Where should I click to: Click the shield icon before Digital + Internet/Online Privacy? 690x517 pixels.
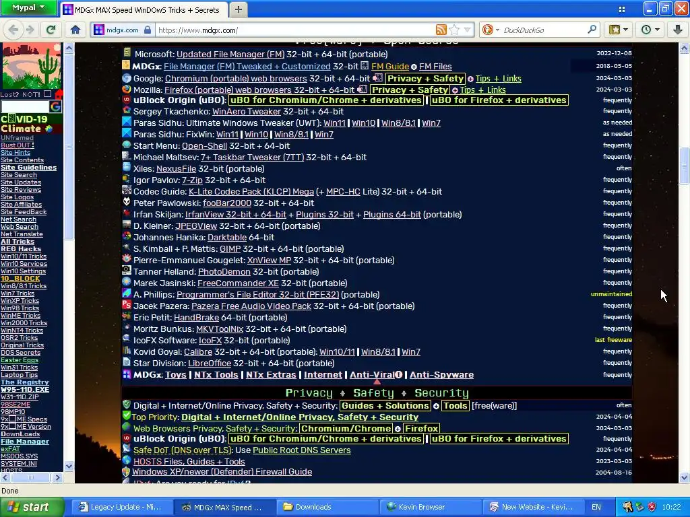pyautogui.click(x=127, y=405)
